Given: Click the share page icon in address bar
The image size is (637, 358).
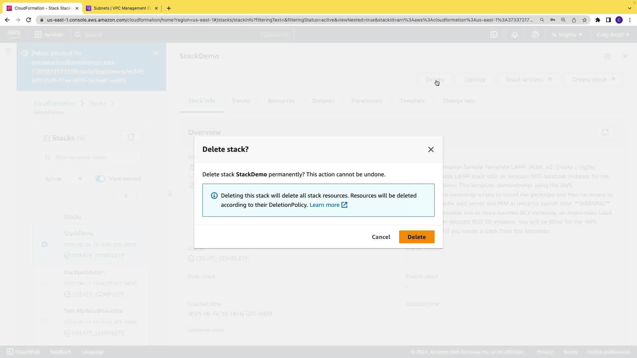Looking at the screenshot, I should (574, 20).
